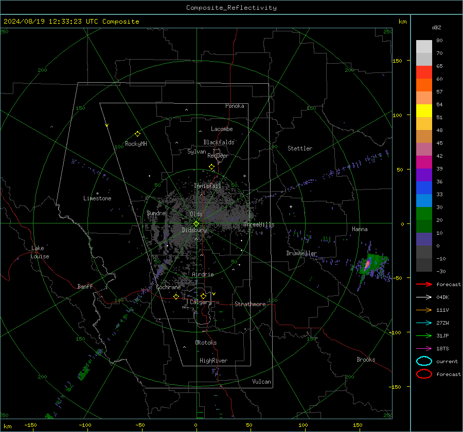Click the light blue 30-33 dBZ swatch

(x=424, y=201)
